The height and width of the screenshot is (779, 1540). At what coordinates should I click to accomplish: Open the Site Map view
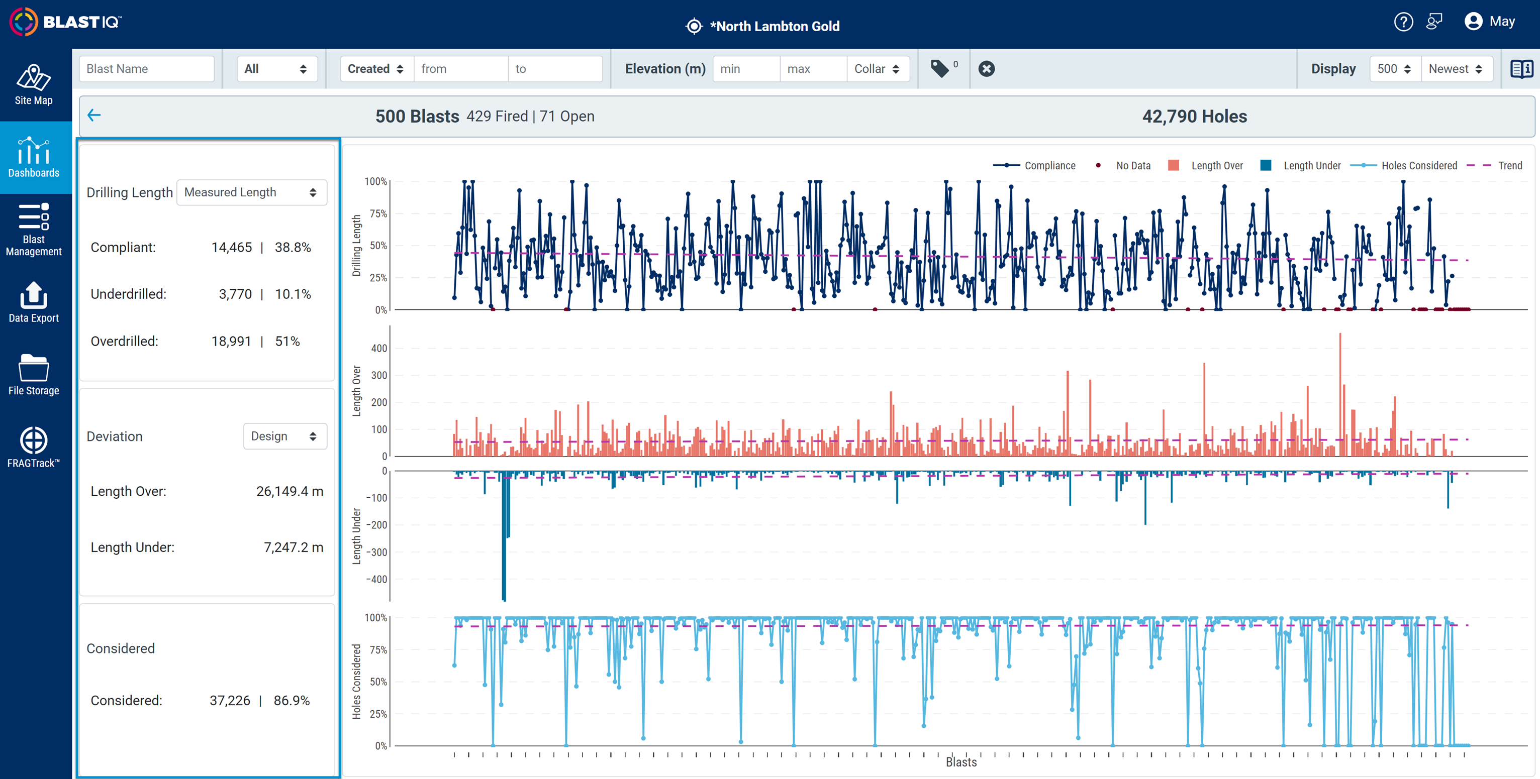coord(34,85)
